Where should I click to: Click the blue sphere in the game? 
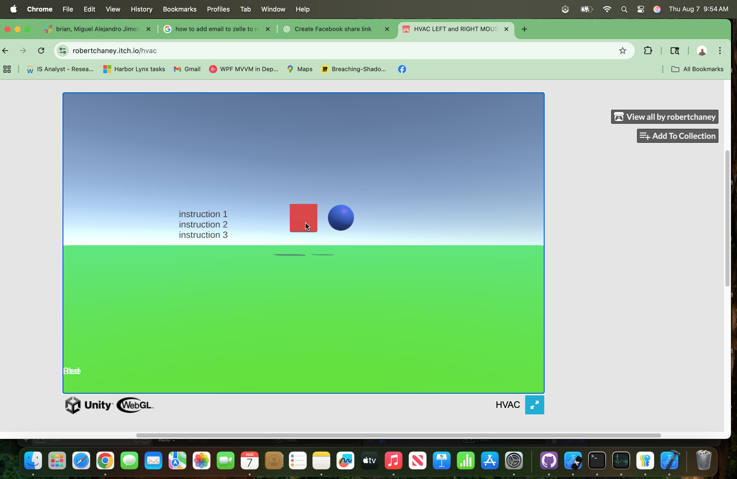341,217
